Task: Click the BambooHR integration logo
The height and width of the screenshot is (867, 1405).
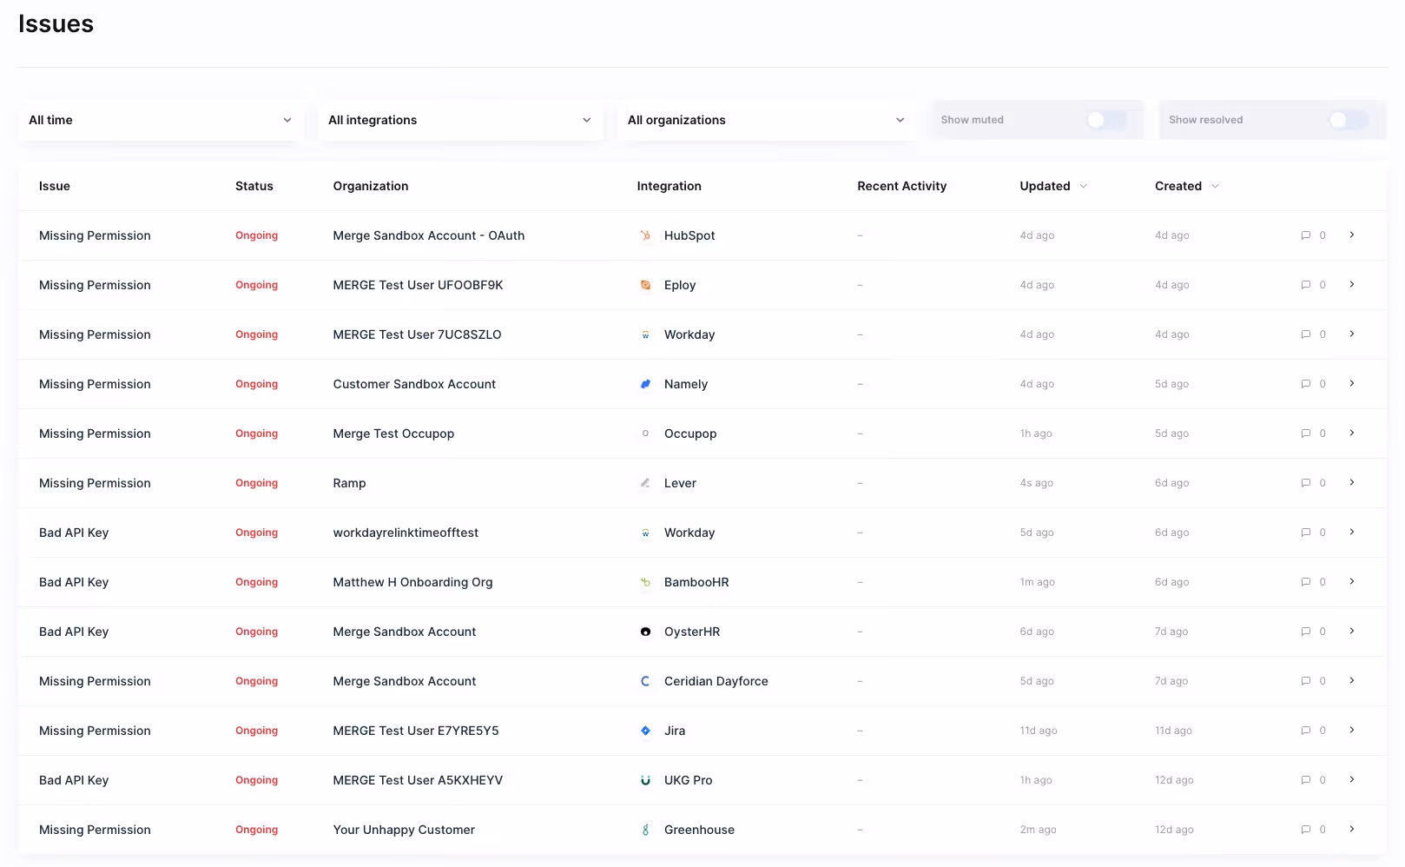Action: (x=645, y=582)
